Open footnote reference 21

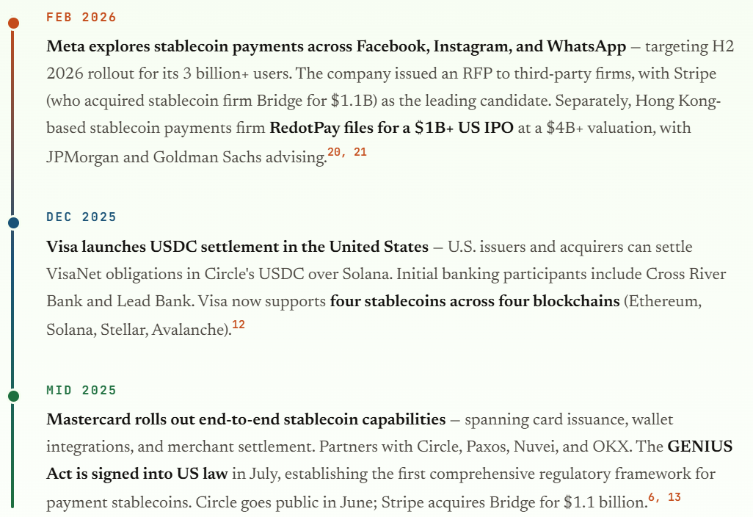360,151
